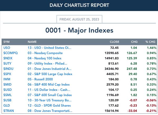Sort by % CHG column header

[150, 42]
